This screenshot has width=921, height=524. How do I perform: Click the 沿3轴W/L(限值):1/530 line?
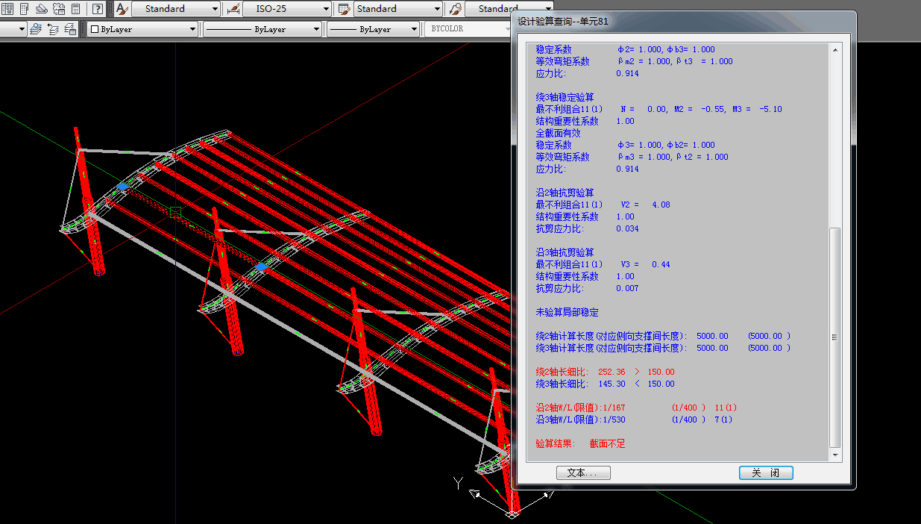click(634, 419)
